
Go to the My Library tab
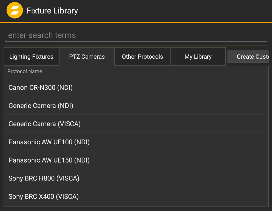click(198, 56)
